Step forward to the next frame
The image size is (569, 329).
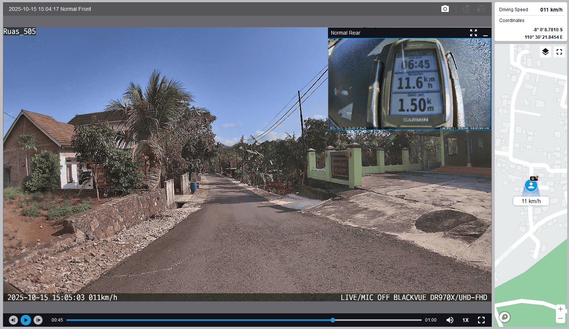coord(38,320)
